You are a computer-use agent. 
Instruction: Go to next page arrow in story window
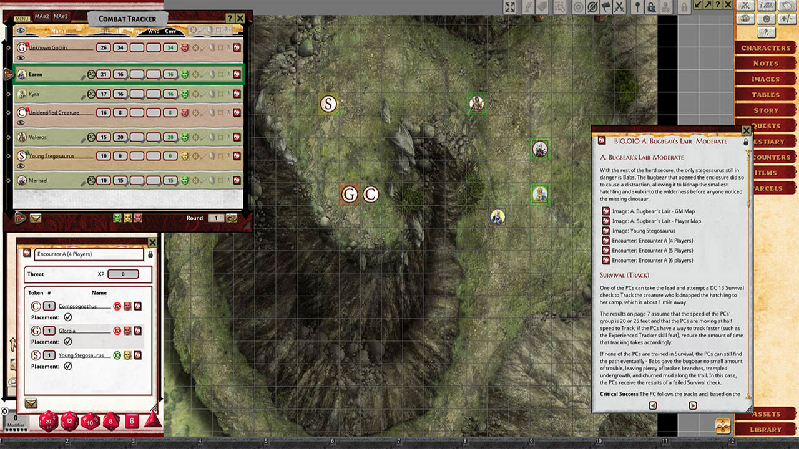tap(692, 405)
